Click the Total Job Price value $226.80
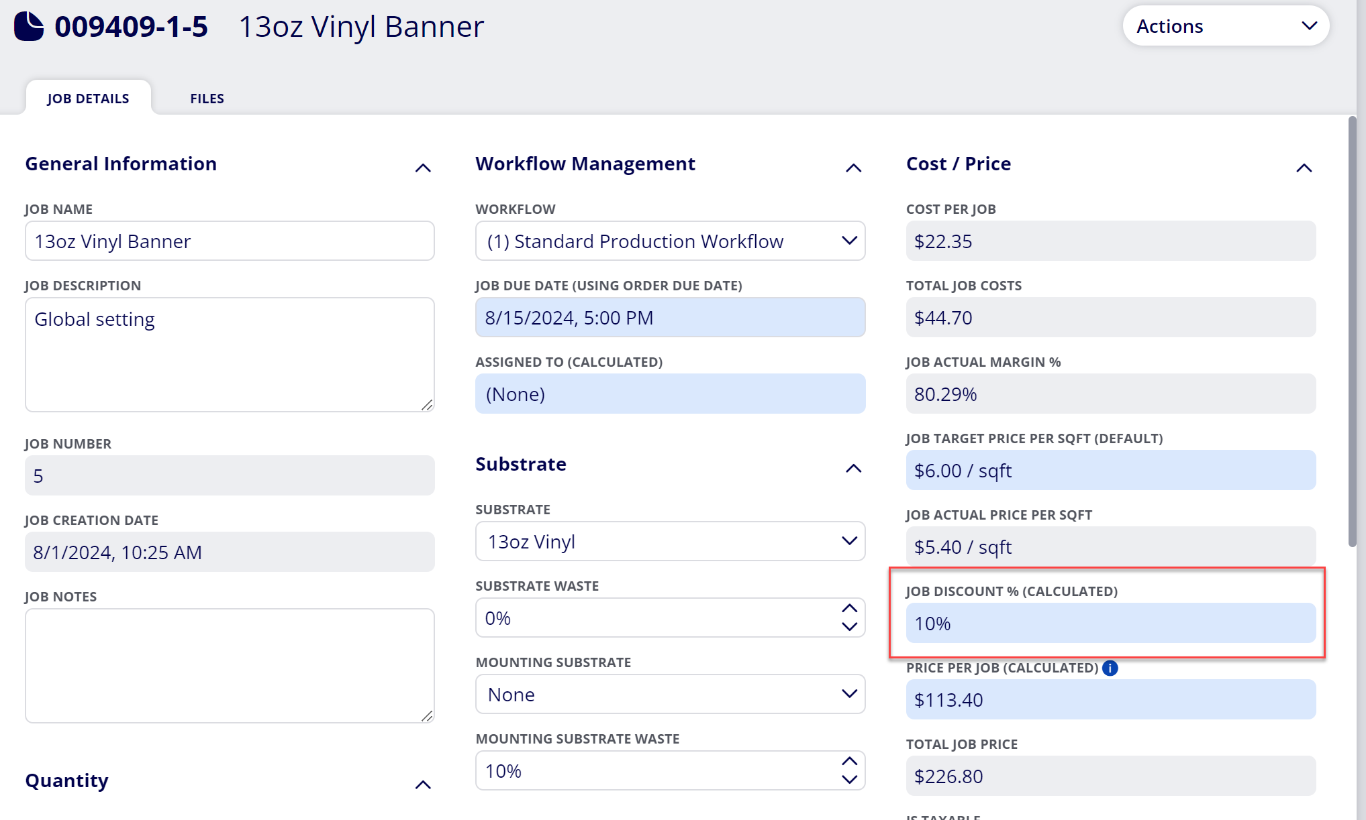Viewport: 1366px width, 820px height. [x=1110, y=776]
